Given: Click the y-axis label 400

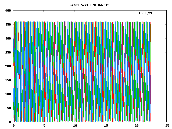Looking at the screenshot, I should pos(8,10).
